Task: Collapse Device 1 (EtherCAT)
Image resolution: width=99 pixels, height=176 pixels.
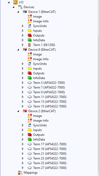Action: (18, 12)
